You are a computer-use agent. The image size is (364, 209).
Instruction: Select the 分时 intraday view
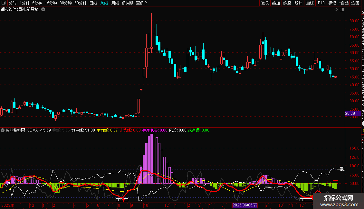(x=13, y=3)
